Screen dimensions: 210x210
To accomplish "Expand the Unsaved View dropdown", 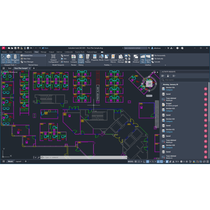I will pos(45,56).
